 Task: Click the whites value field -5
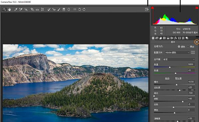191,104
